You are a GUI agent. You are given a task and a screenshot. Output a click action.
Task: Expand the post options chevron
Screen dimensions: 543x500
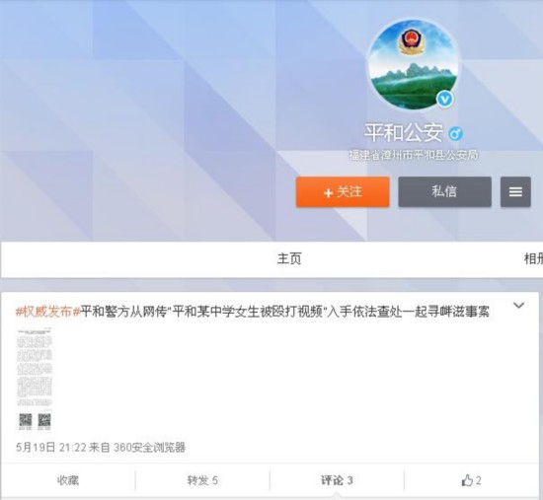pyautogui.click(x=518, y=305)
